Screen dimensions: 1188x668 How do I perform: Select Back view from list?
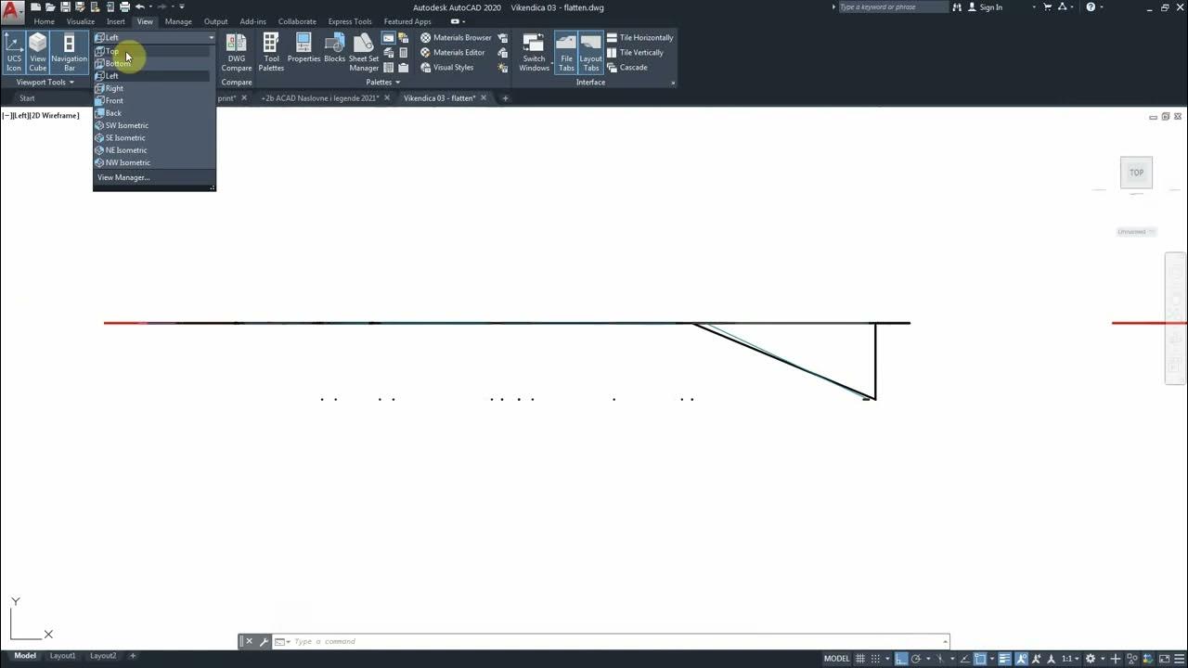[x=153, y=113]
